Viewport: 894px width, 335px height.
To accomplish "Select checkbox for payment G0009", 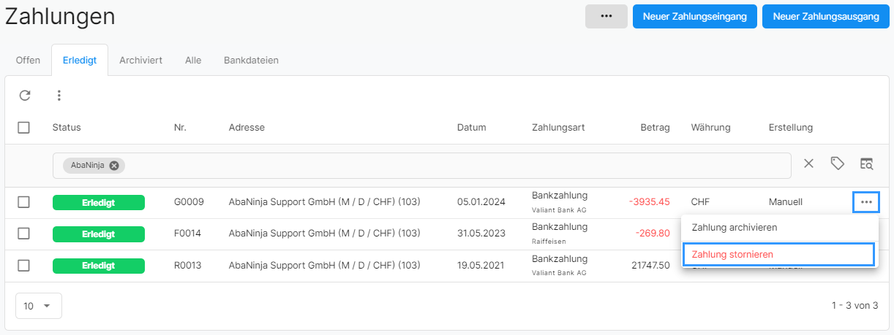I will tap(23, 202).
